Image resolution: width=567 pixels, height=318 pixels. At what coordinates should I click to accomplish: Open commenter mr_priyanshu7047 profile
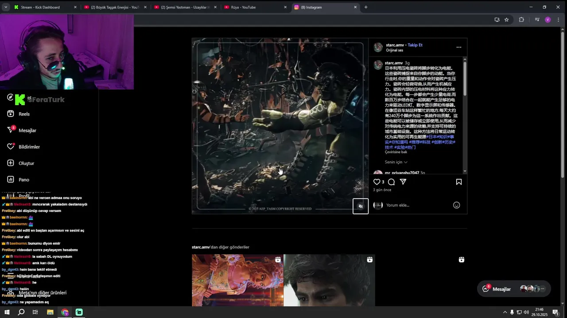click(402, 173)
